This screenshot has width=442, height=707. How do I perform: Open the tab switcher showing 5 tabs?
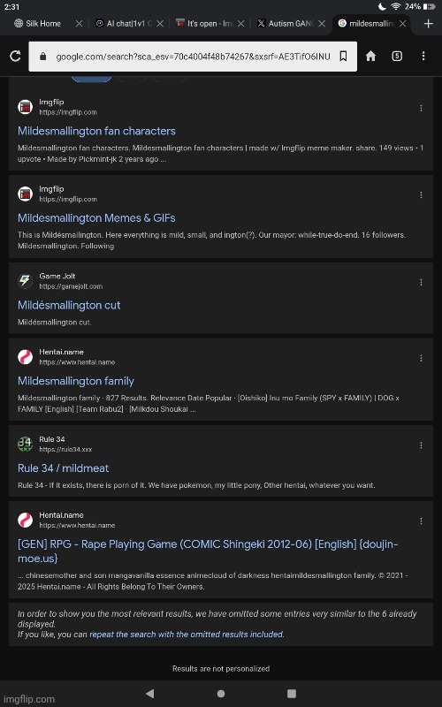(397, 56)
